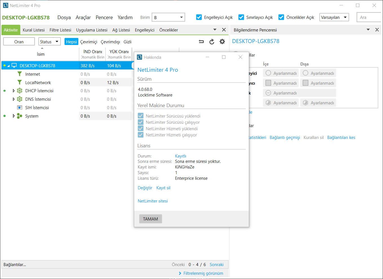Click the refresh icon in Activity toolbar
Viewport: 383px width, 279px height.
(x=212, y=42)
